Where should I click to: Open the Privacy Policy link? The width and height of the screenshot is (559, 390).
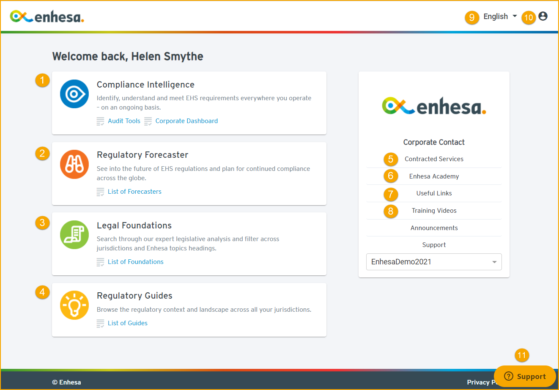tap(482, 382)
